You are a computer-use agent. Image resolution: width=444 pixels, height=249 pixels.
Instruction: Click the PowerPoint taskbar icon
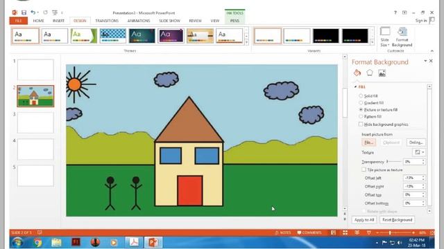tap(153, 243)
